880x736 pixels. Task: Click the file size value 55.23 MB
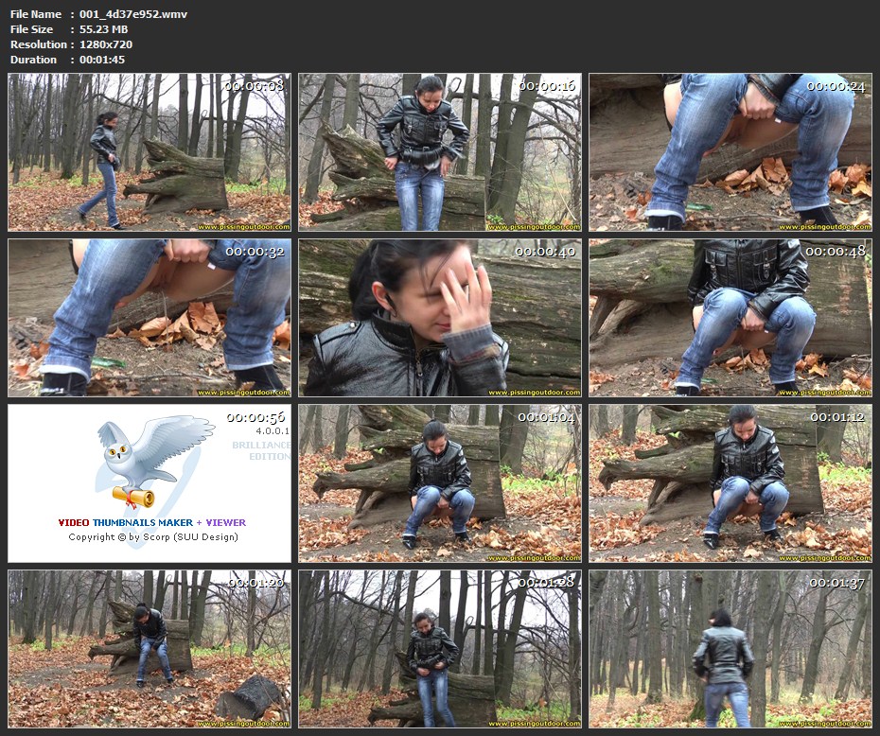click(104, 29)
